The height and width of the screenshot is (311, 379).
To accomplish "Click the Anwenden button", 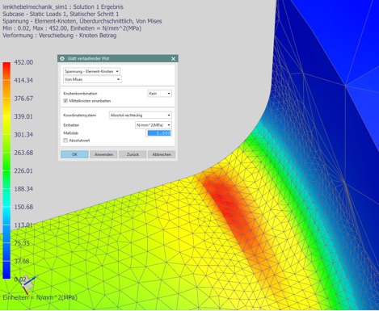I will tap(103, 154).
